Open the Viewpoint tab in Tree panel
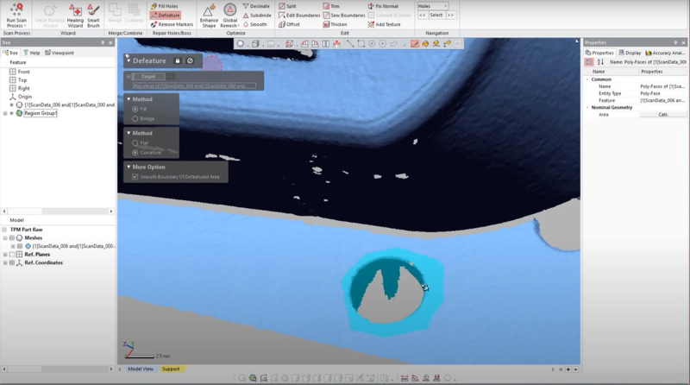This screenshot has height=385, width=690. pyautogui.click(x=59, y=53)
